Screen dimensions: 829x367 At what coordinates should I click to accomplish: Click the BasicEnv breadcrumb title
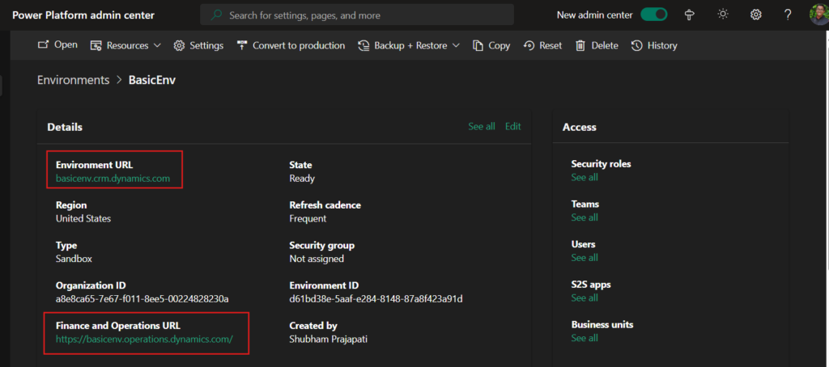pos(152,80)
